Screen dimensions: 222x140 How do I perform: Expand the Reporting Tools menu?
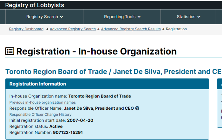click(x=122, y=17)
